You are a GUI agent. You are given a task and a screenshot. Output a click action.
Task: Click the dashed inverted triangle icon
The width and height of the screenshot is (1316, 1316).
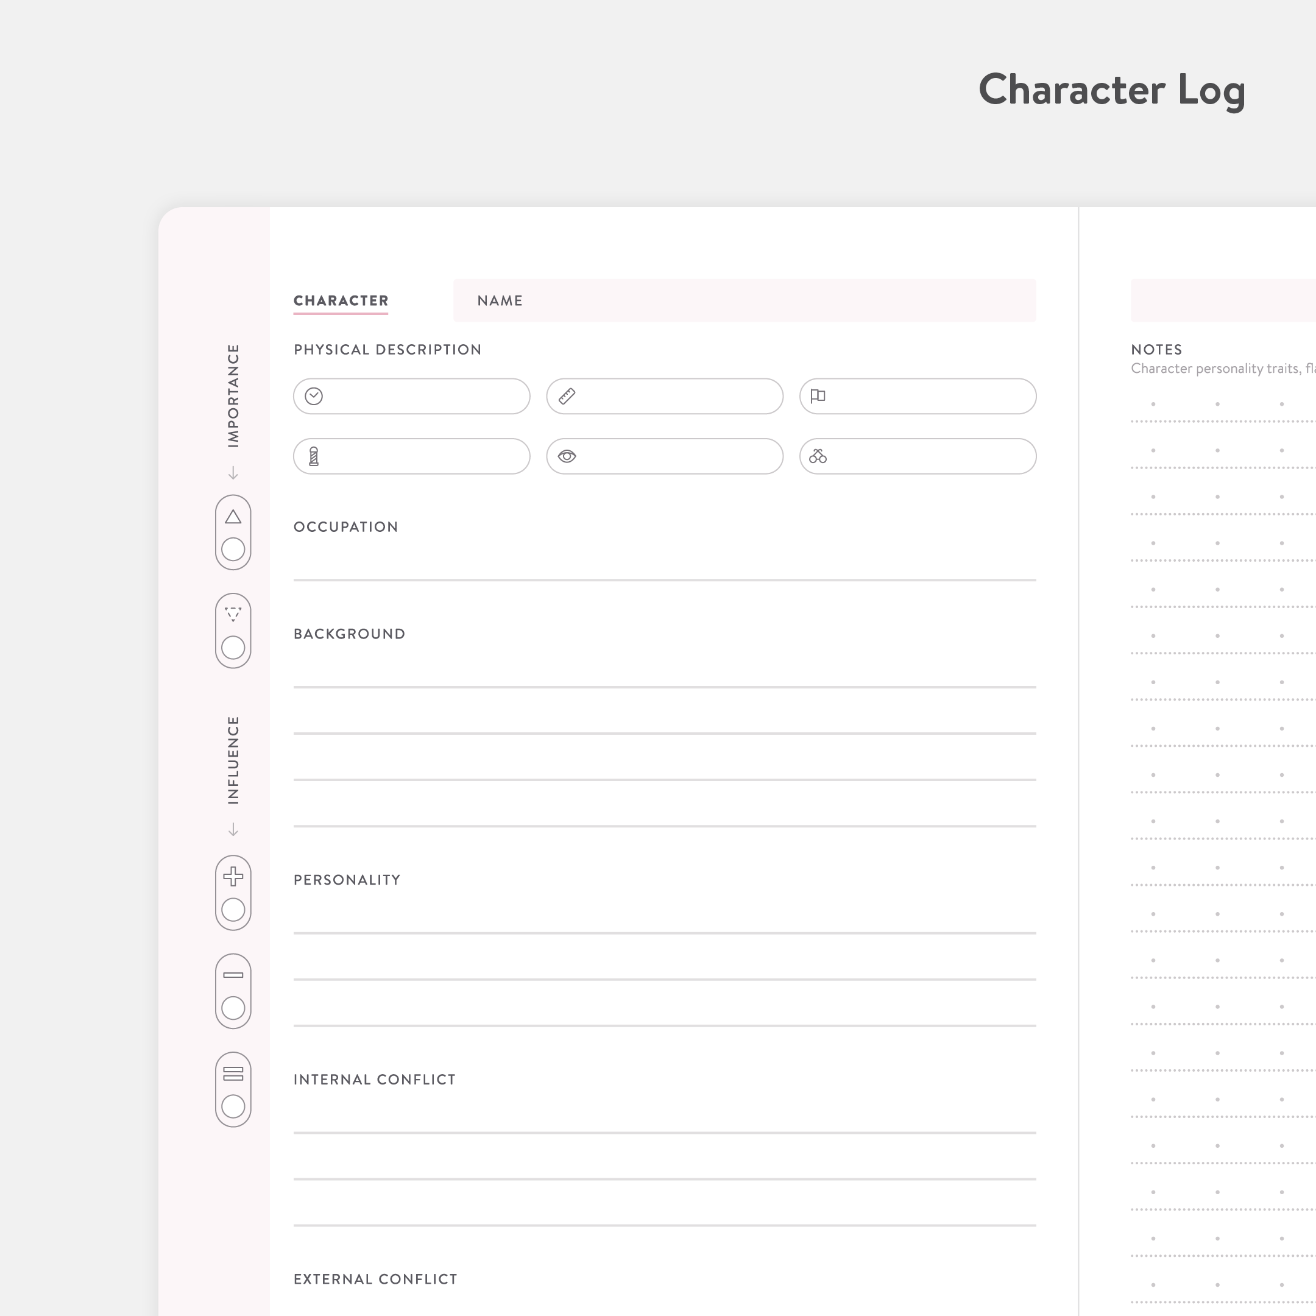pyautogui.click(x=233, y=614)
